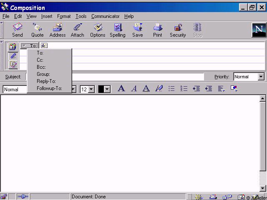
Task: Click the Print toolbar icon
Action: (158, 30)
